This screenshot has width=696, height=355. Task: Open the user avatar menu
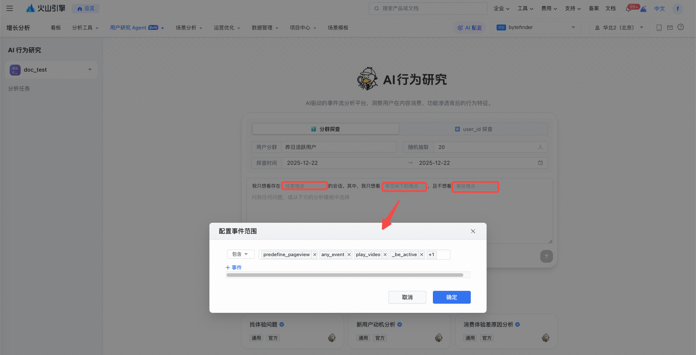(x=678, y=8)
